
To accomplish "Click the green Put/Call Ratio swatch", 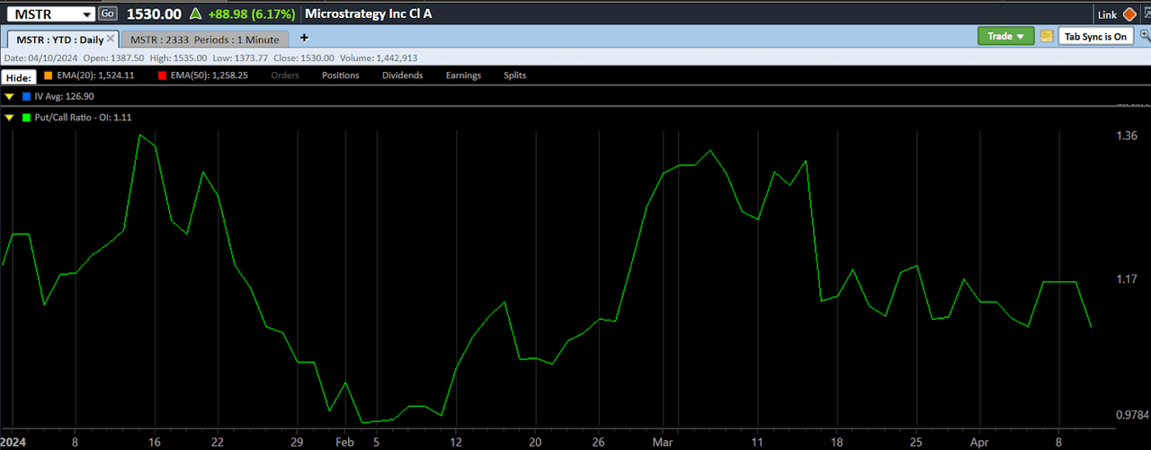I will coord(26,118).
